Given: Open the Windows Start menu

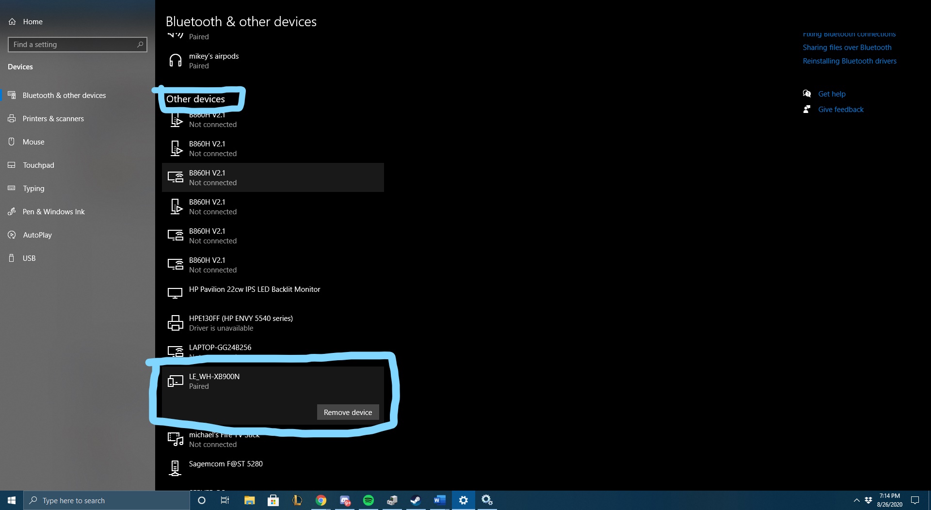Looking at the screenshot, I should pyautogui.click(x=12, y=500).
